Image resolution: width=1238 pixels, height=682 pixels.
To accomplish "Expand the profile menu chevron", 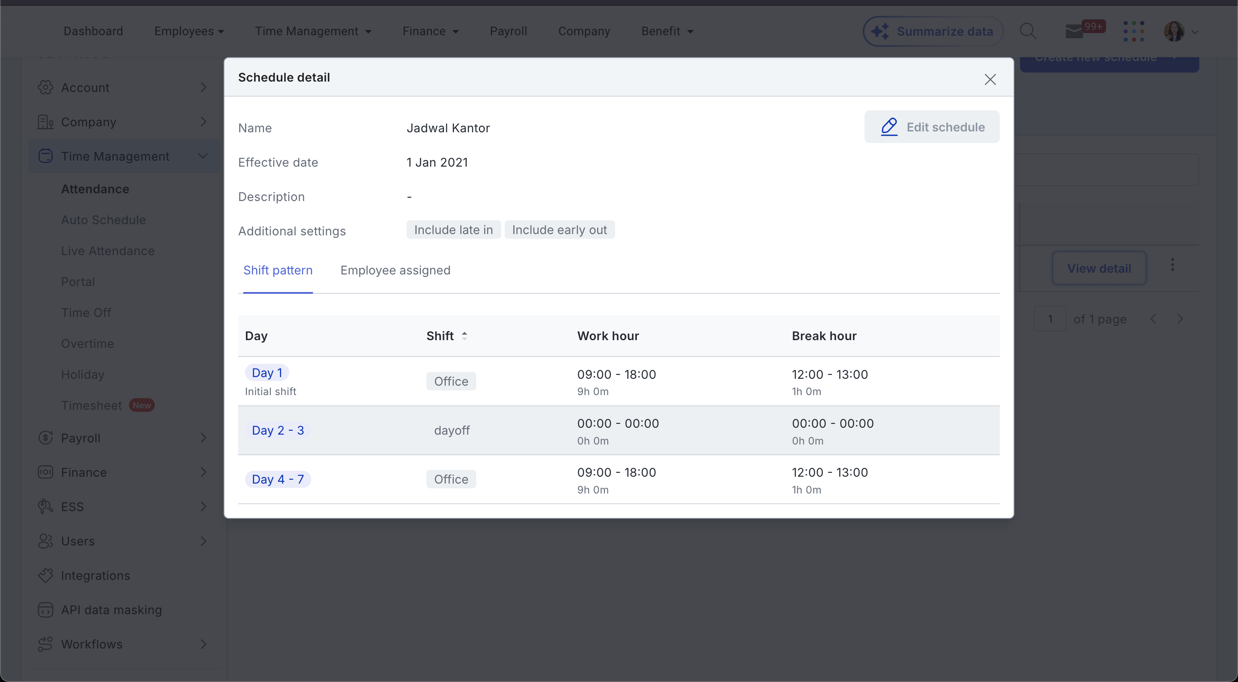I will tap(1195, 32).
